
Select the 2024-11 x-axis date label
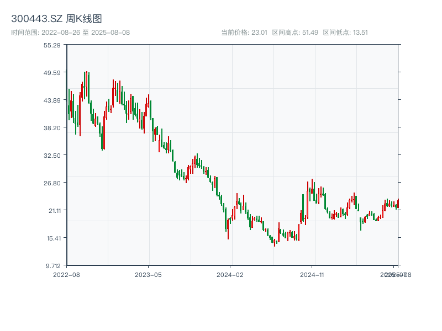click(312, 274)
